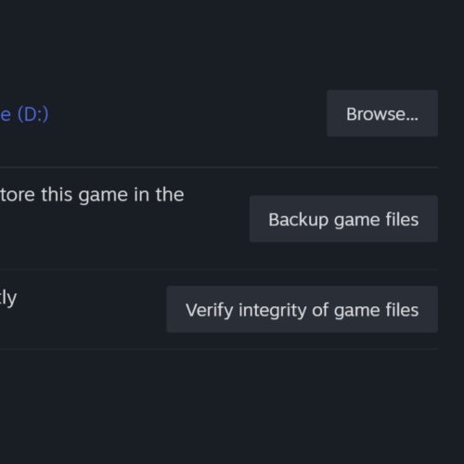464x464 pixels.
Task: Click 'files' on the Backup button
Action: (x=402, y=219)
